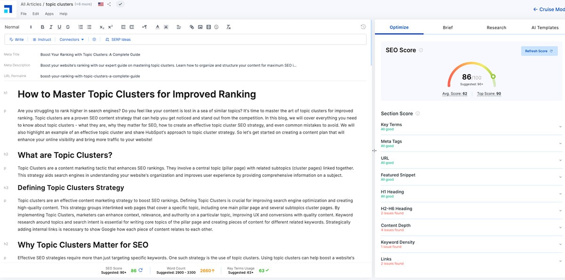Open the Normal paragraph style dropdown

coord(18,27)
